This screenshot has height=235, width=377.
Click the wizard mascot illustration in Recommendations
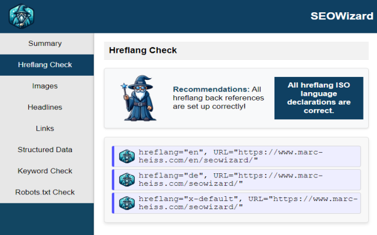(x=138, y=98)
